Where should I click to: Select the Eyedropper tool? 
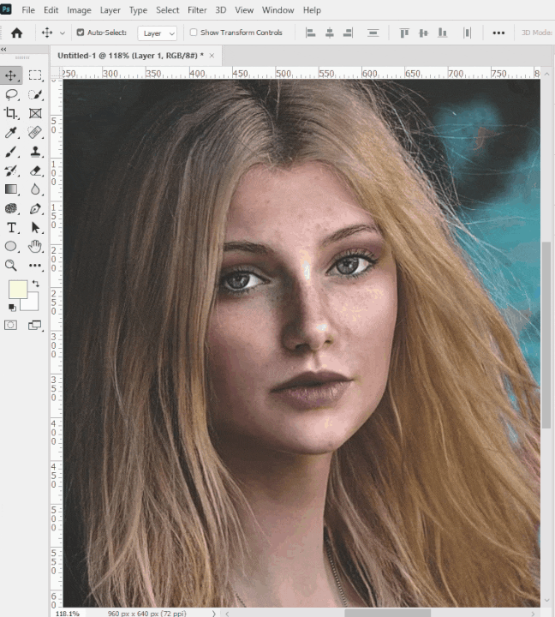(x=11, y=133)
